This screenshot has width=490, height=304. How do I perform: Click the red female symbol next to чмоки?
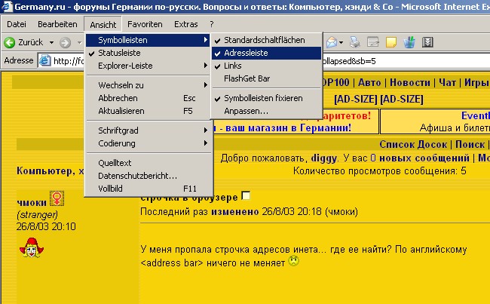(x=57, y=199)
